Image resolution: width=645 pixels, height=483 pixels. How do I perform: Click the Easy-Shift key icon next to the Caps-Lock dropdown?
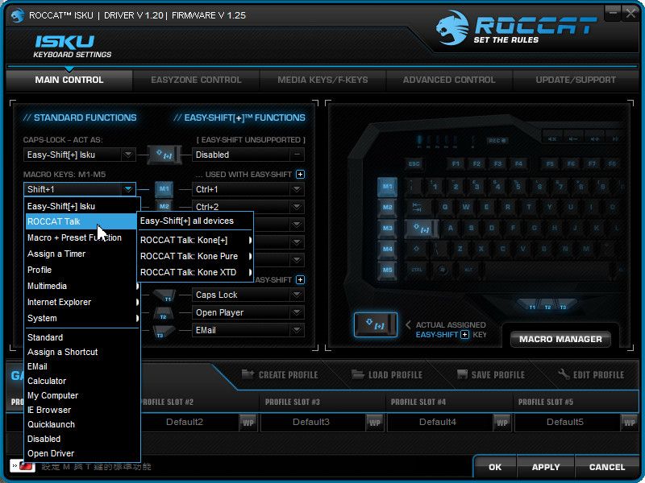pyautogui.click(x=164, y=155)
